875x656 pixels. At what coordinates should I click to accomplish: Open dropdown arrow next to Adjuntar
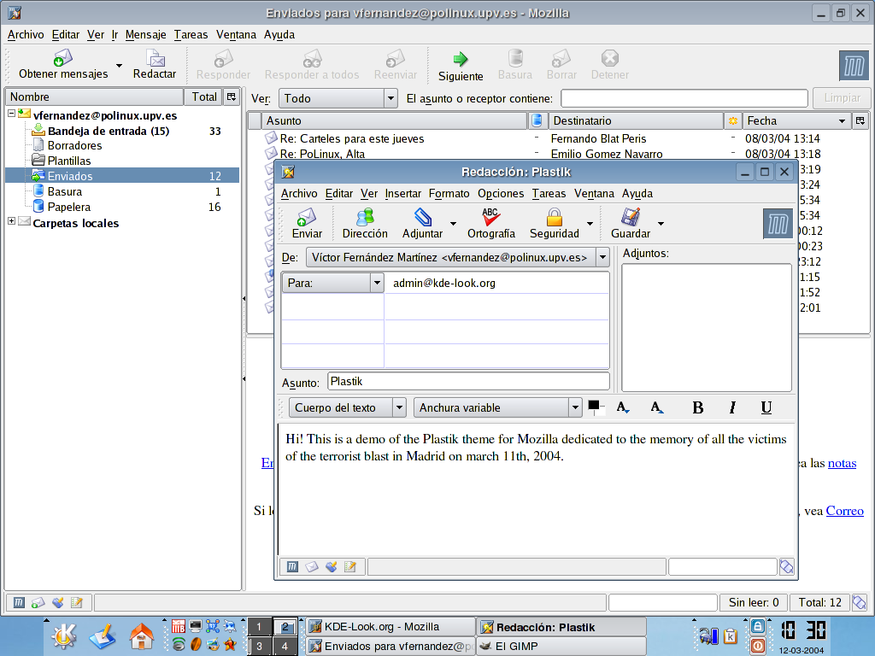coord(453,224)
